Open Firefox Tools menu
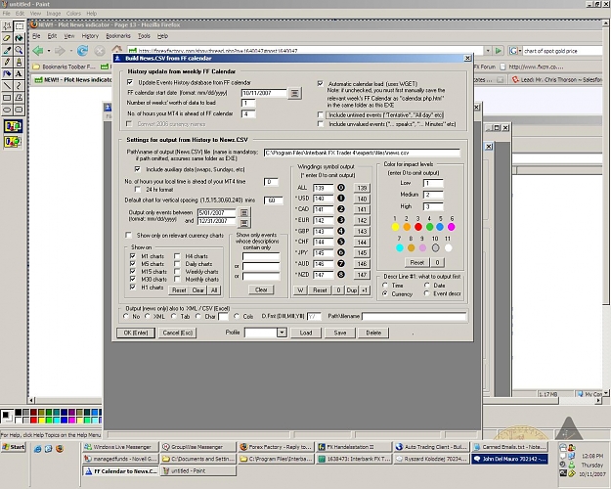Image resolution: width=611 pixels, height=489 pixels. pyautogui.click(x=144, y=36)
